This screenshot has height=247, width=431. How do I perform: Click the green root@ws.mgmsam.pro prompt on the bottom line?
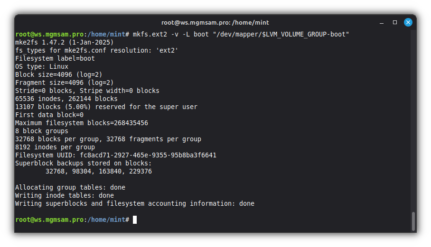[49, 220]
